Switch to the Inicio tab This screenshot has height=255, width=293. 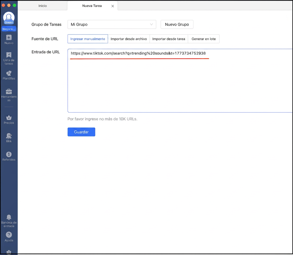tap(43, 6)
